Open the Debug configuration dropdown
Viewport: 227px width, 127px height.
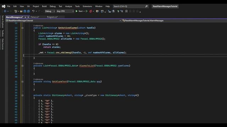click(x=50, y=11)
